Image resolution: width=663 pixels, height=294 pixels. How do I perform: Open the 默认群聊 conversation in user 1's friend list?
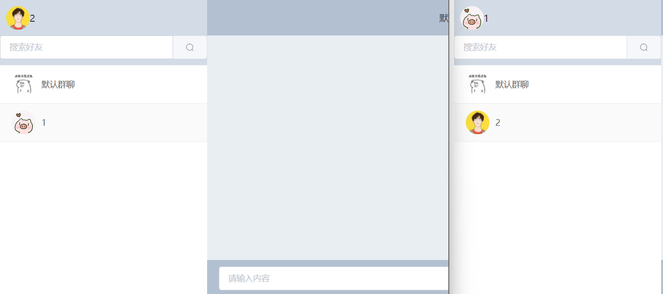click(x=558, y=85)
